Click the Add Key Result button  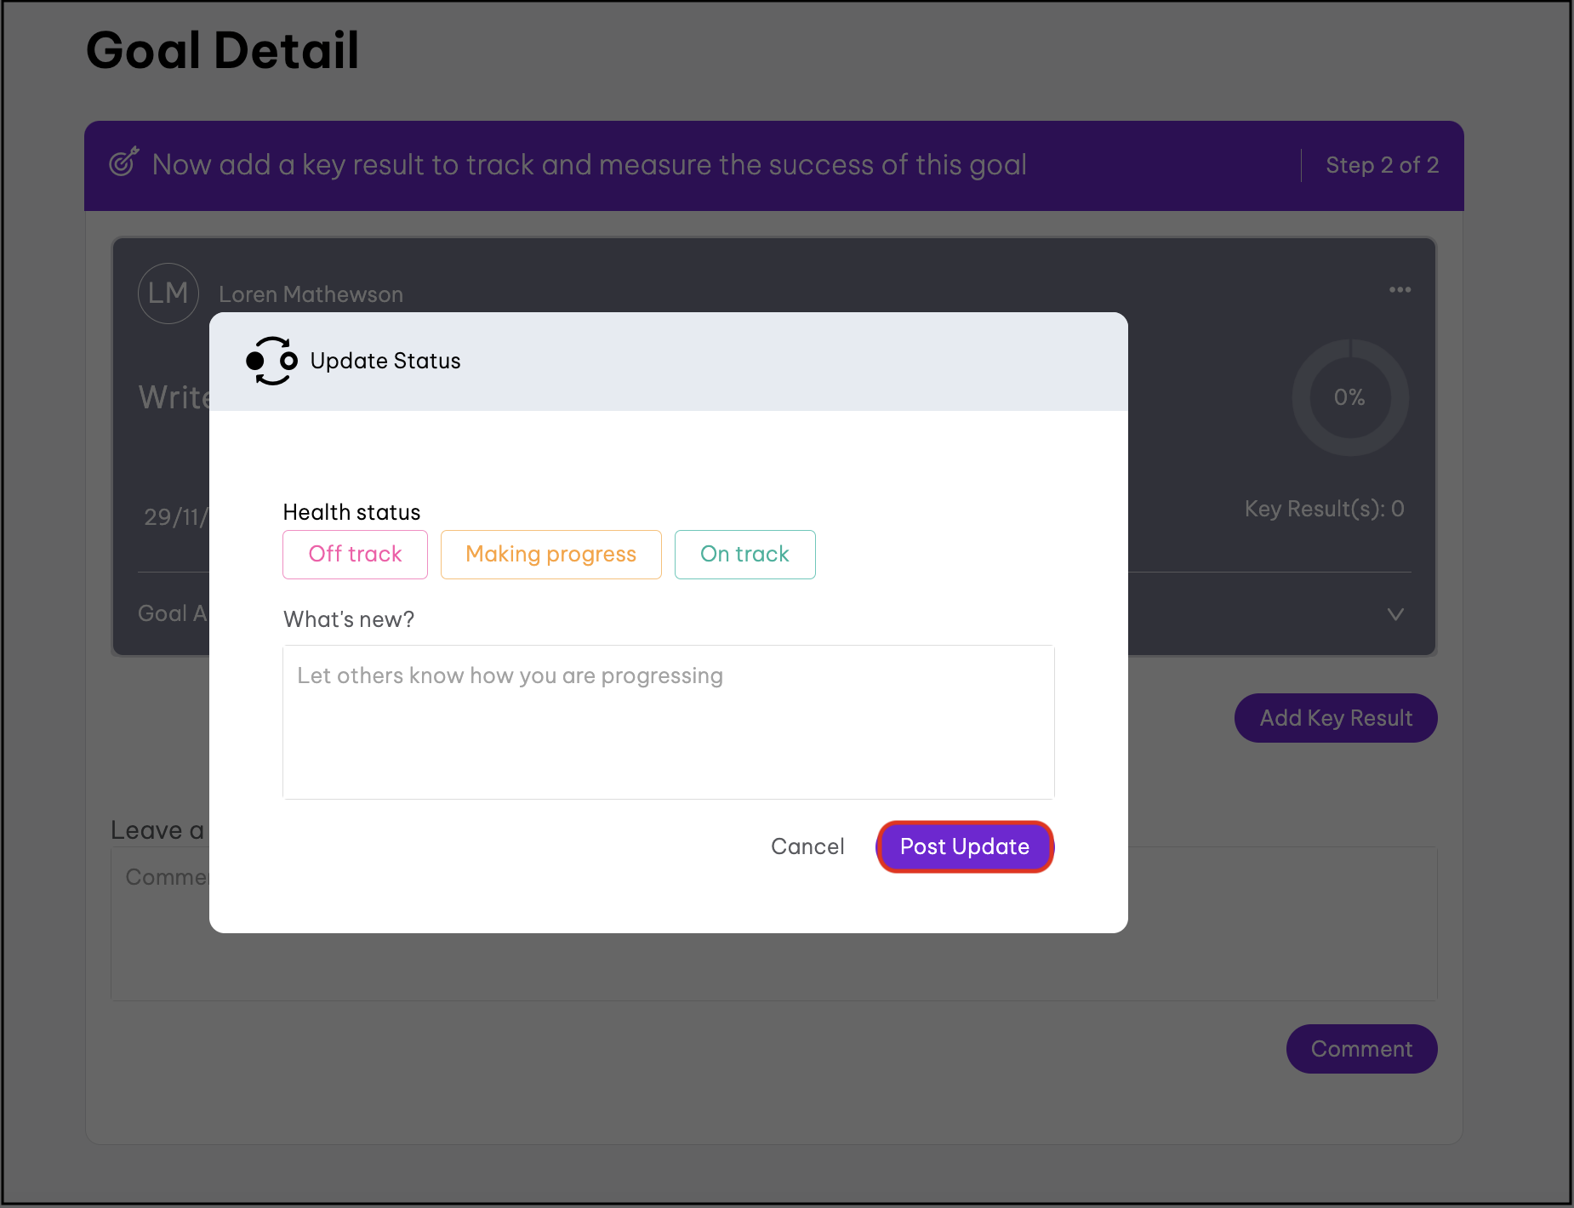(1335, 718)
